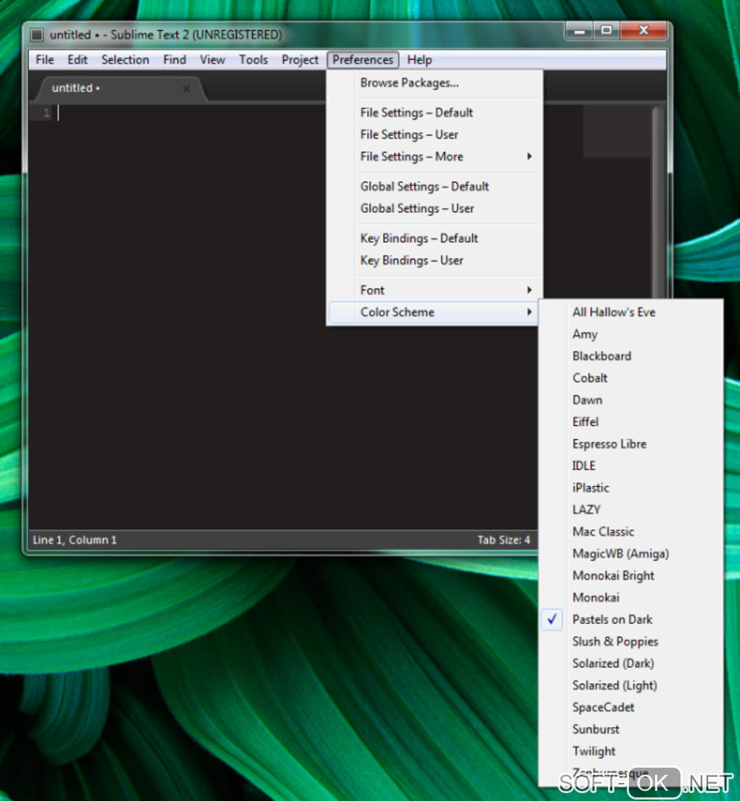Click the minimap preview area
740x801 pixels.
coord(617,132)
